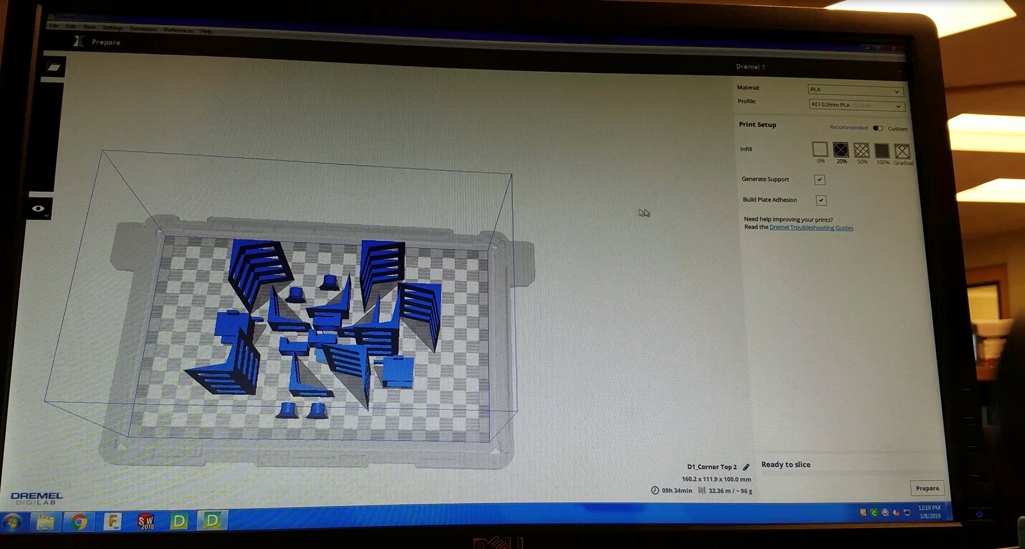This screenshot has height=549, width=1025.
Task: Click the Prepare button to slice
Action: pos(927,488)
